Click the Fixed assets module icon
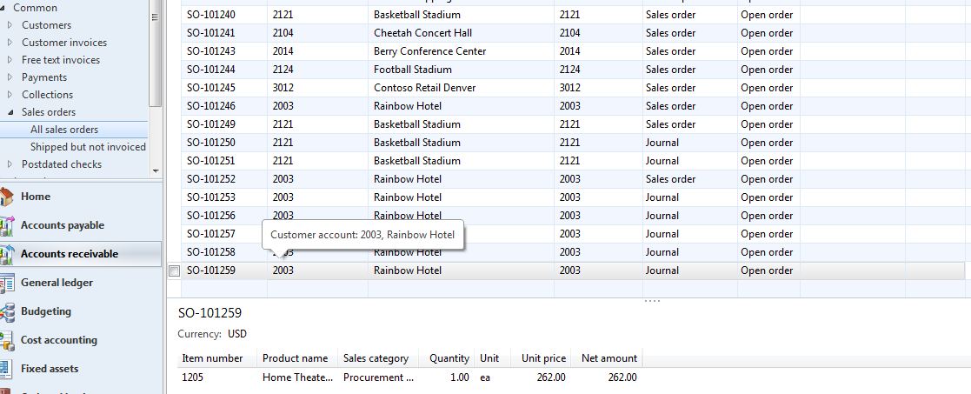This screenshot has height=394, width=971. 7,370
